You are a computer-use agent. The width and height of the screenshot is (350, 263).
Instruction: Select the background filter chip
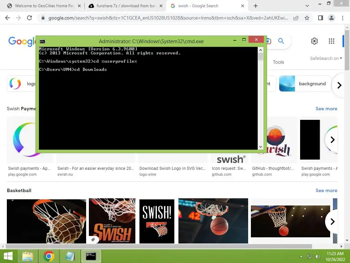click(x=305, y=84)
